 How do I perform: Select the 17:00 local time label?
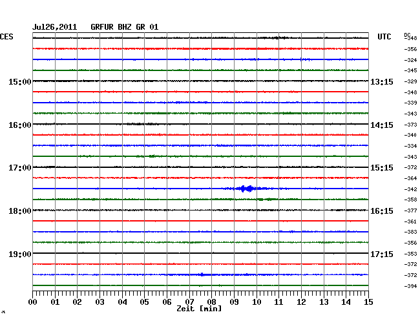tap(20, 168)
